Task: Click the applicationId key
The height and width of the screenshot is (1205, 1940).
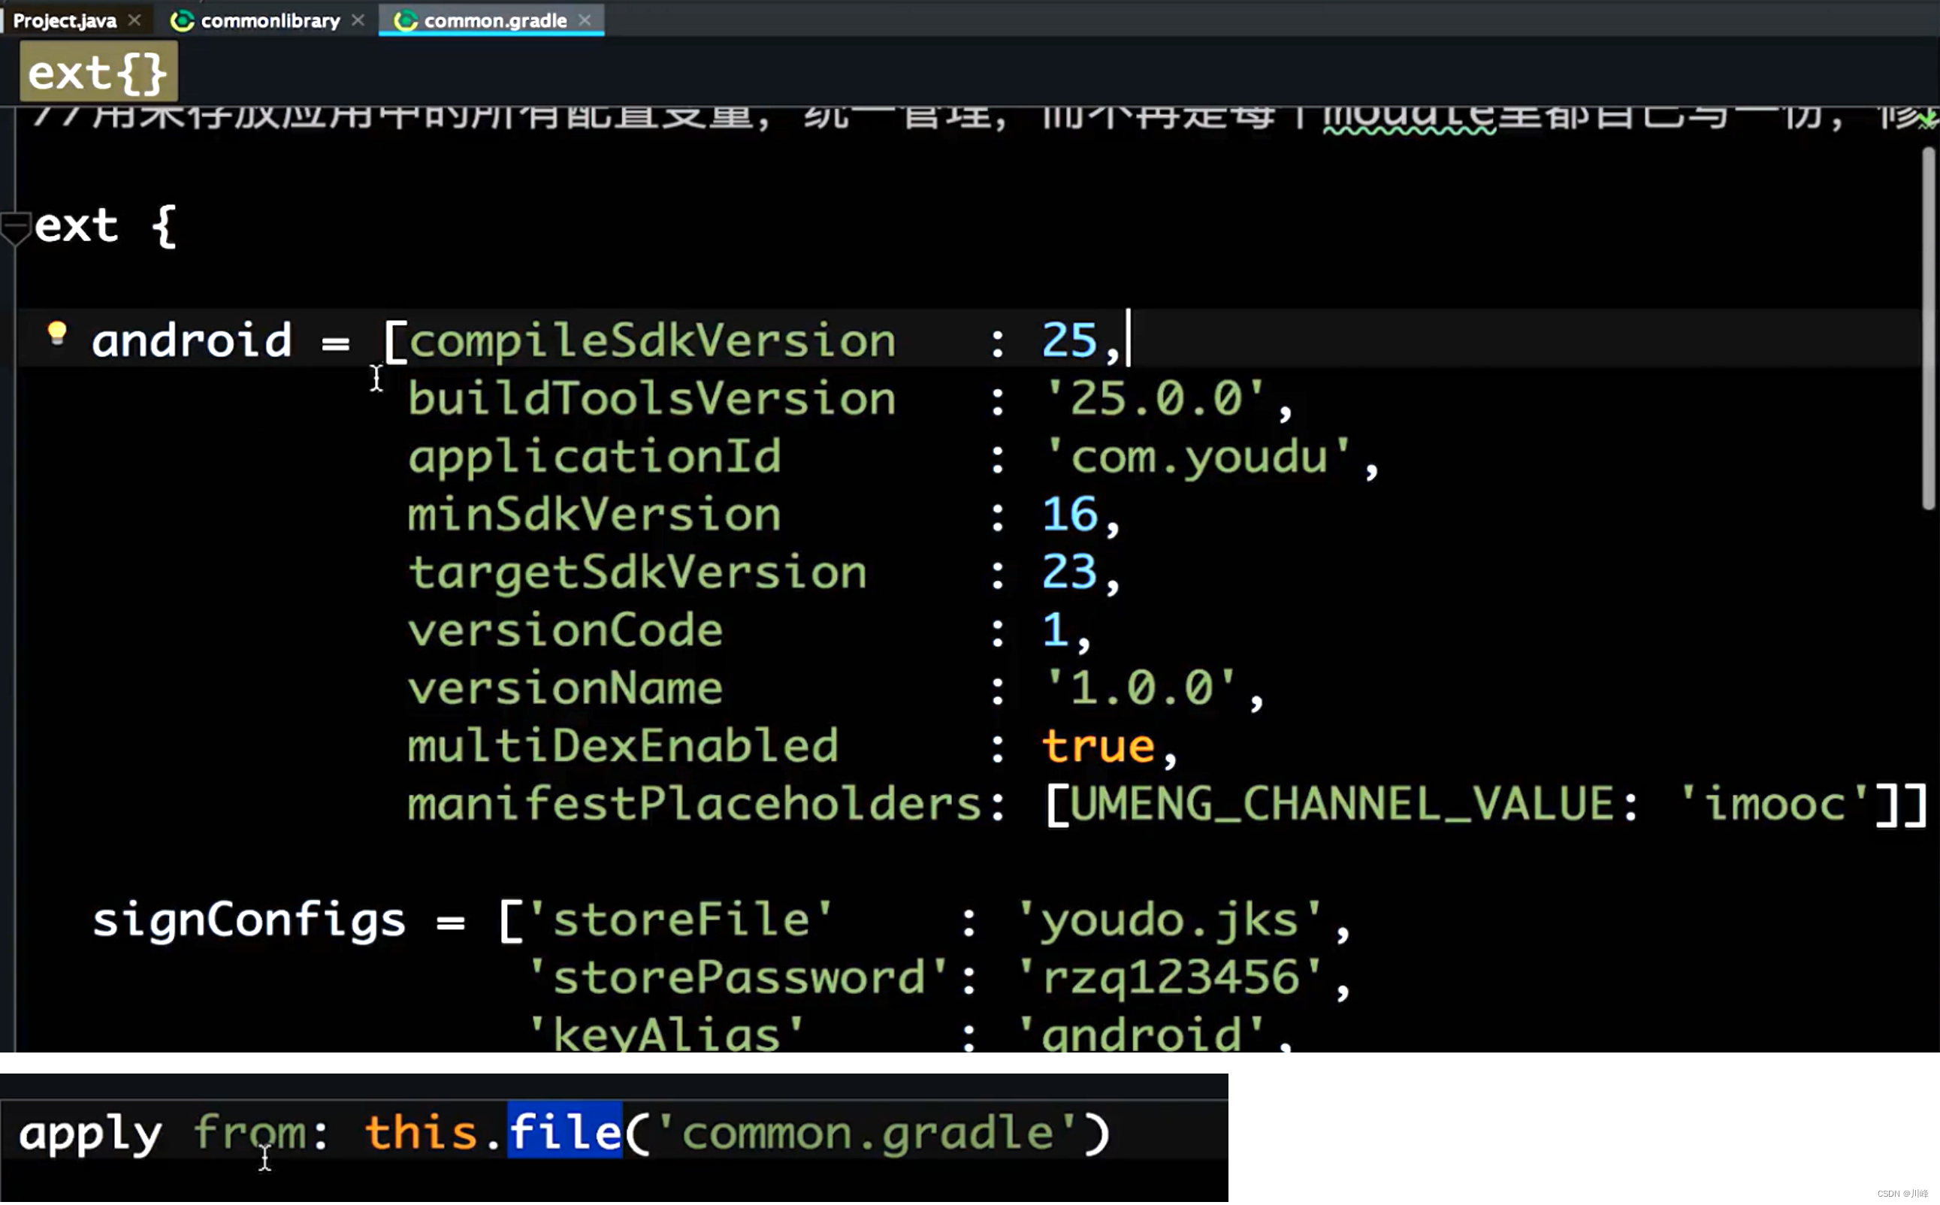Action: click(x=594, y=457)
